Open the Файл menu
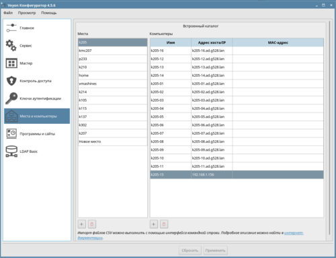This screenshot has height=258, width=336. [x=8, y=13]
